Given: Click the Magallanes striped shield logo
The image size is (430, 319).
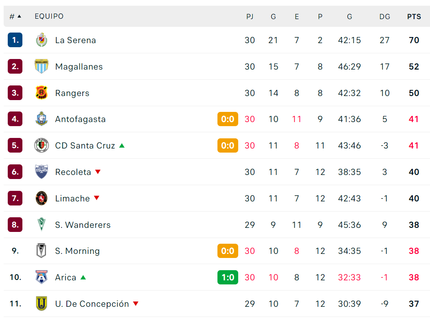Looking at the screenshot, I should [x=42, y=66].
